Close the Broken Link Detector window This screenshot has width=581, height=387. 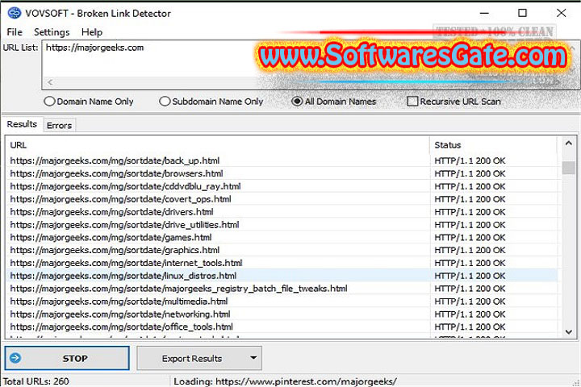coord(561,13)
